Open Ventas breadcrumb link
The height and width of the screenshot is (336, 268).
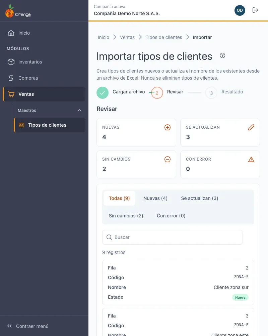pos(127,37)
